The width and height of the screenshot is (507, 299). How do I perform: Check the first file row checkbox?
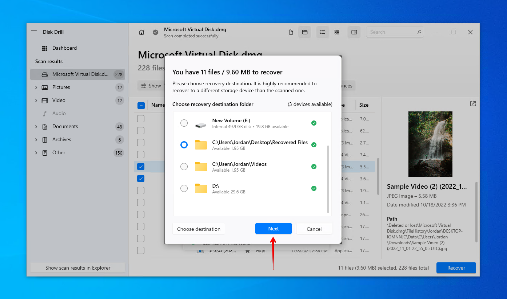141,119
